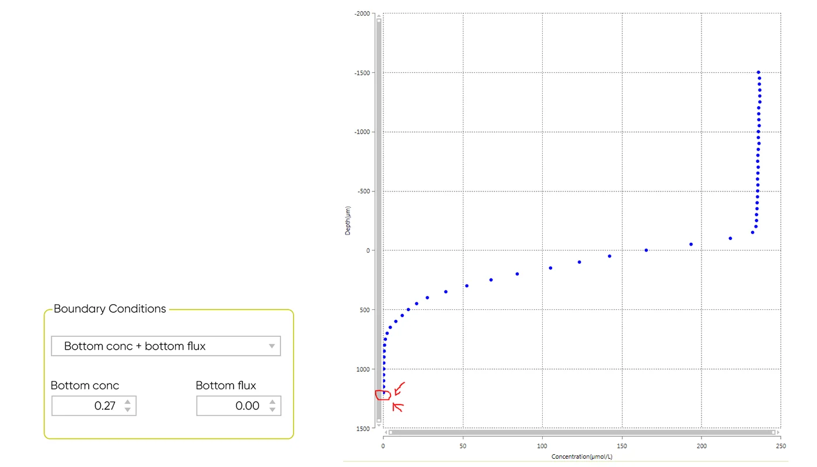
Task: Click the Depth(µm) axis title
Action: click(x=348, y=221)
